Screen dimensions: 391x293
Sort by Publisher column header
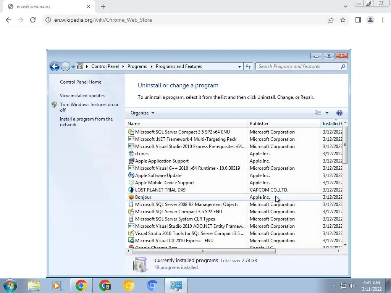coord(284,124)
